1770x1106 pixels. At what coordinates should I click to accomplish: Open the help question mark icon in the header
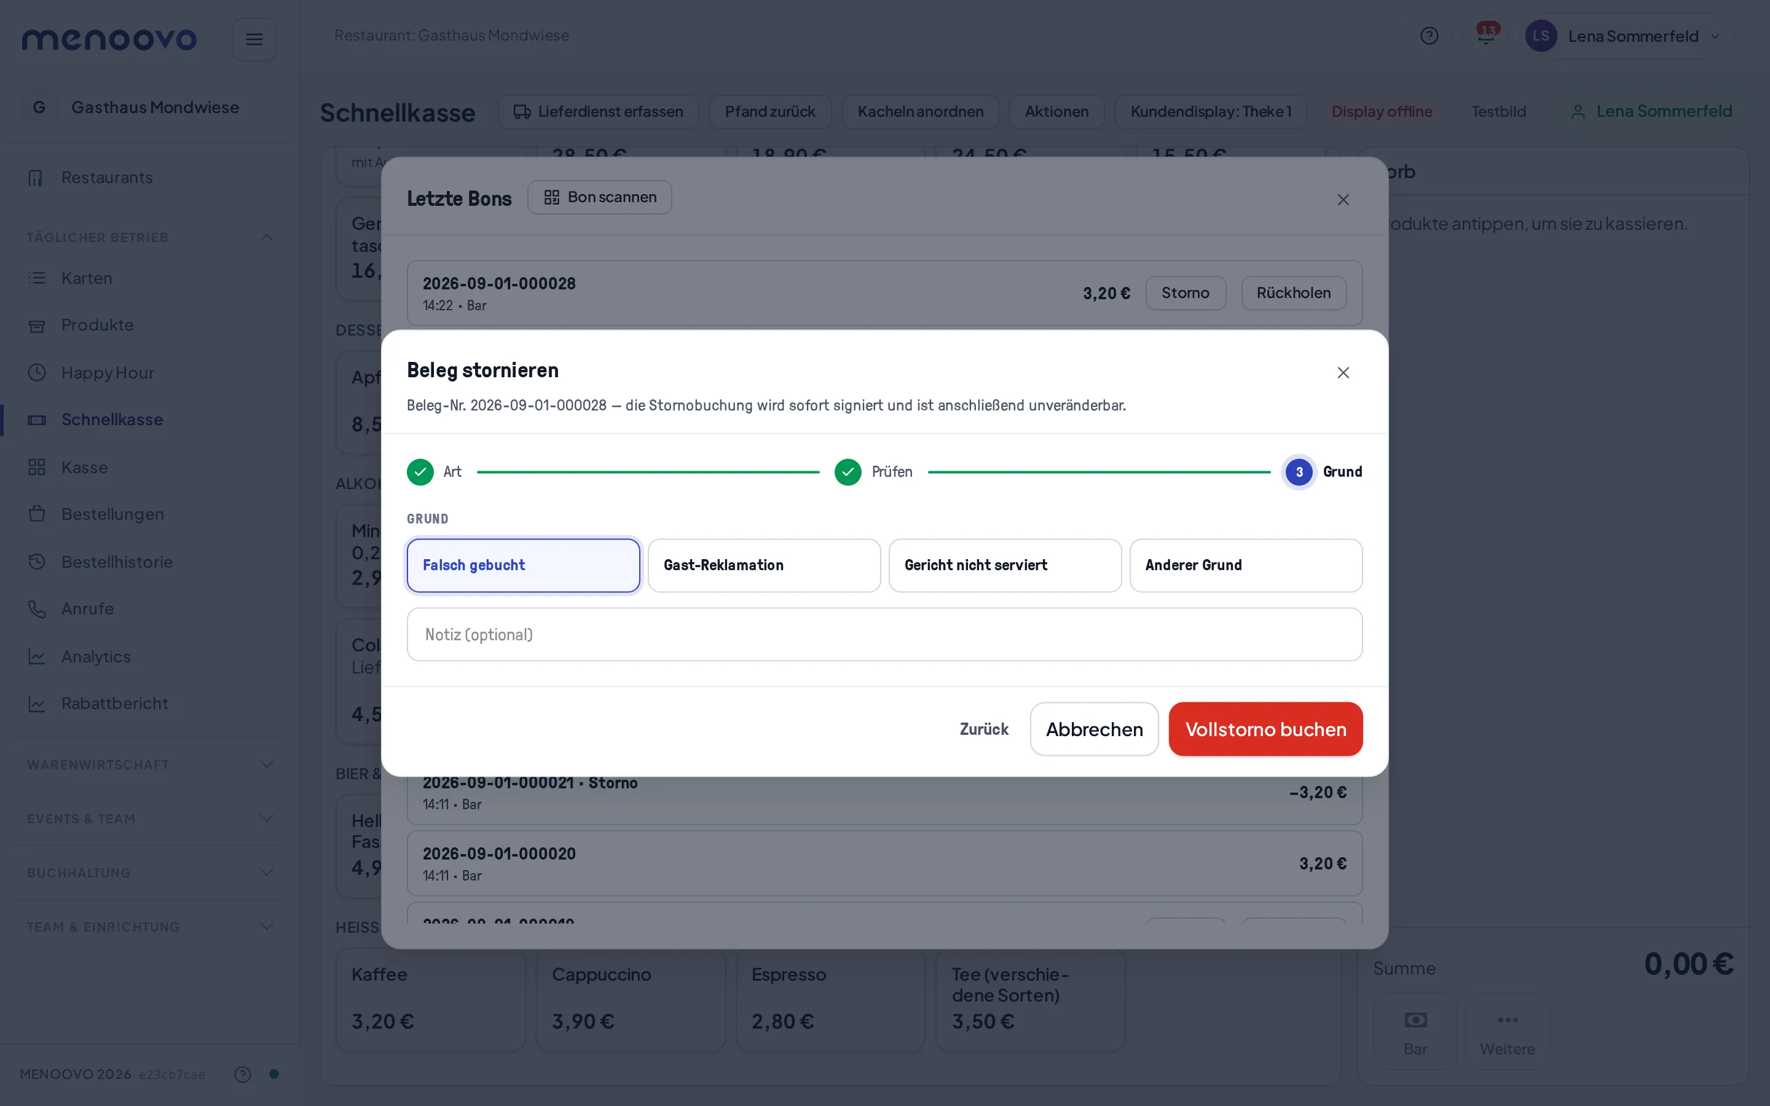[1429, 36]
